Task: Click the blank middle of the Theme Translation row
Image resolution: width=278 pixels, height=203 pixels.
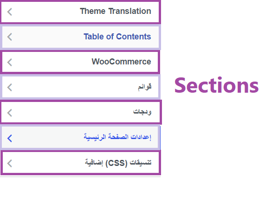Action: (46, 12)
